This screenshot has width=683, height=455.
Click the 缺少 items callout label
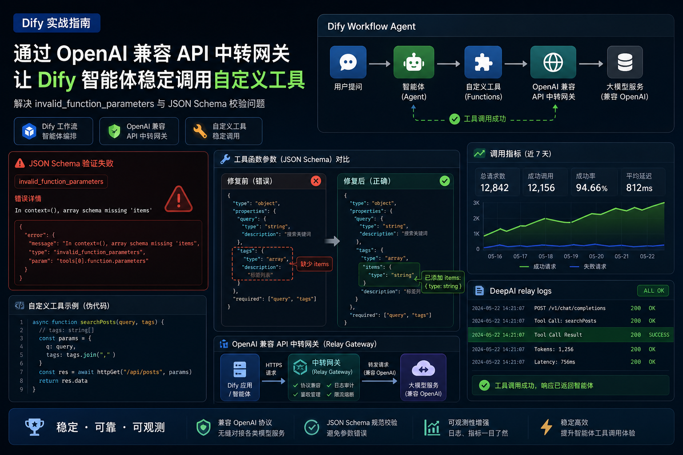pyautogui.click(x=314, y=264)
